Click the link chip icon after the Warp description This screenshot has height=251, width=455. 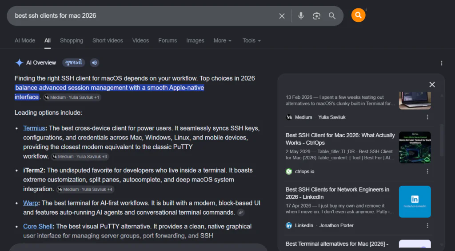point(240,212)
